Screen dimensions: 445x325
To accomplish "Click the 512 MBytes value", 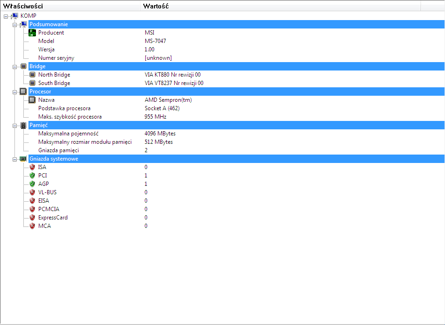I will coord(159,142).
